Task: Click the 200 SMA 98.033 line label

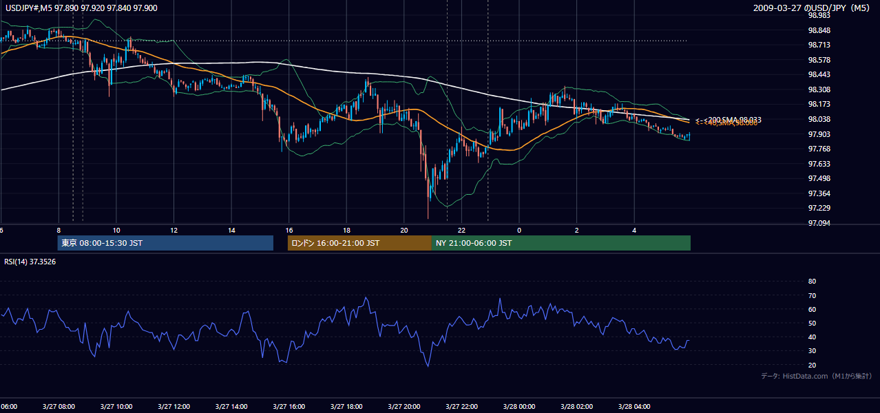Action: click(x=728, y=120)
